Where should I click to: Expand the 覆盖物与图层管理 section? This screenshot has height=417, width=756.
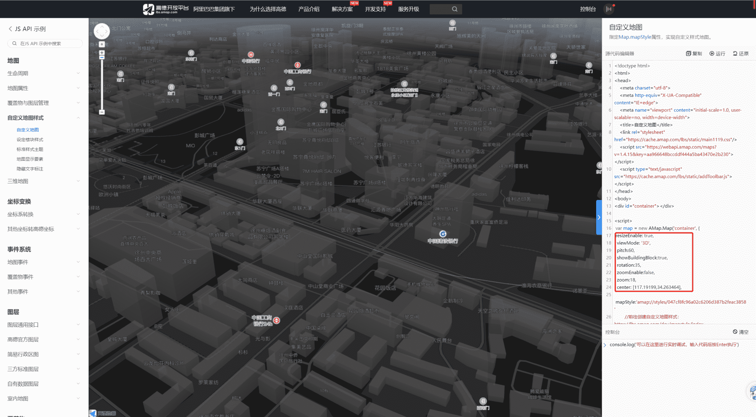pyautogui.click(x=44, y=103)
